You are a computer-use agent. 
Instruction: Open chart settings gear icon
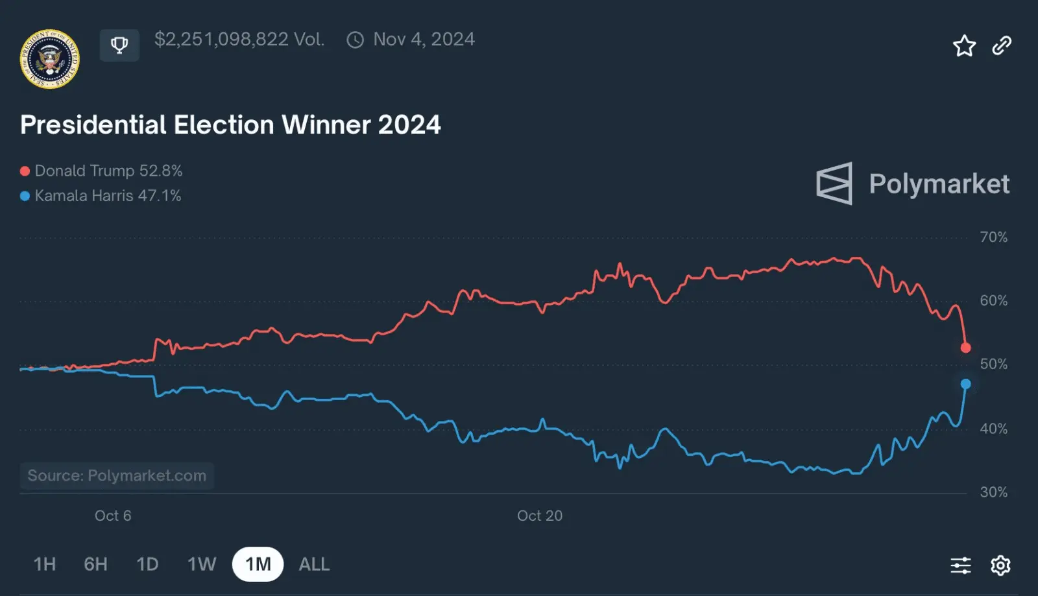[1000, 566]
